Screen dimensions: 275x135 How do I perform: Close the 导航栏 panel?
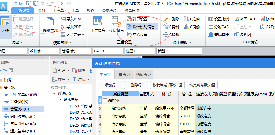coord(46,57)
